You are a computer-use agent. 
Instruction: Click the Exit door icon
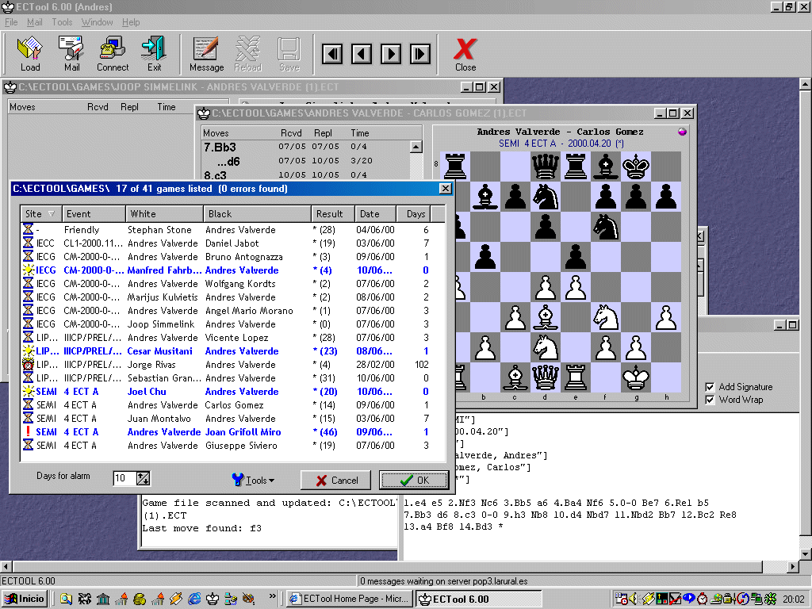[154, 54]
